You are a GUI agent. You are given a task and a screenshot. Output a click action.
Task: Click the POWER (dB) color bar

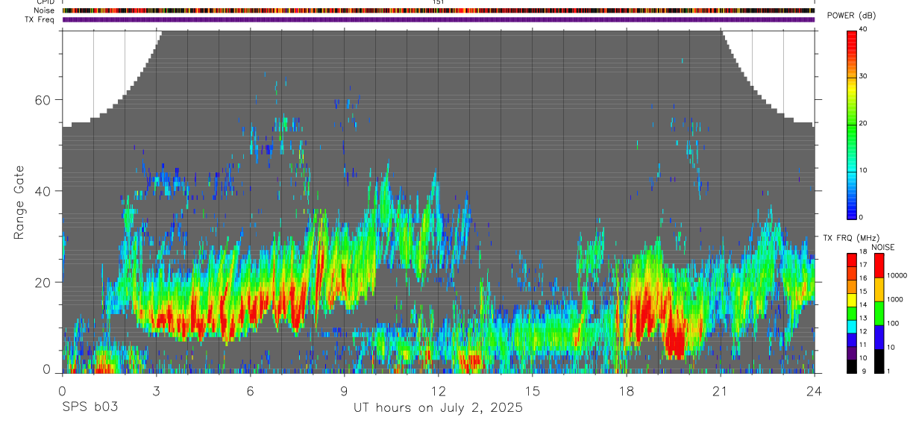click(852, 124)
